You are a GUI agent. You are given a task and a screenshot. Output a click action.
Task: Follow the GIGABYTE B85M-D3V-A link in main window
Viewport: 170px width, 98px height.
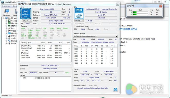click(128, 29)
